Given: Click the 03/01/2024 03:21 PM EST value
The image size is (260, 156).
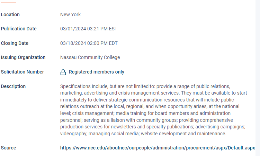Looking at the screenshot, I should click(x=89, y=29).
